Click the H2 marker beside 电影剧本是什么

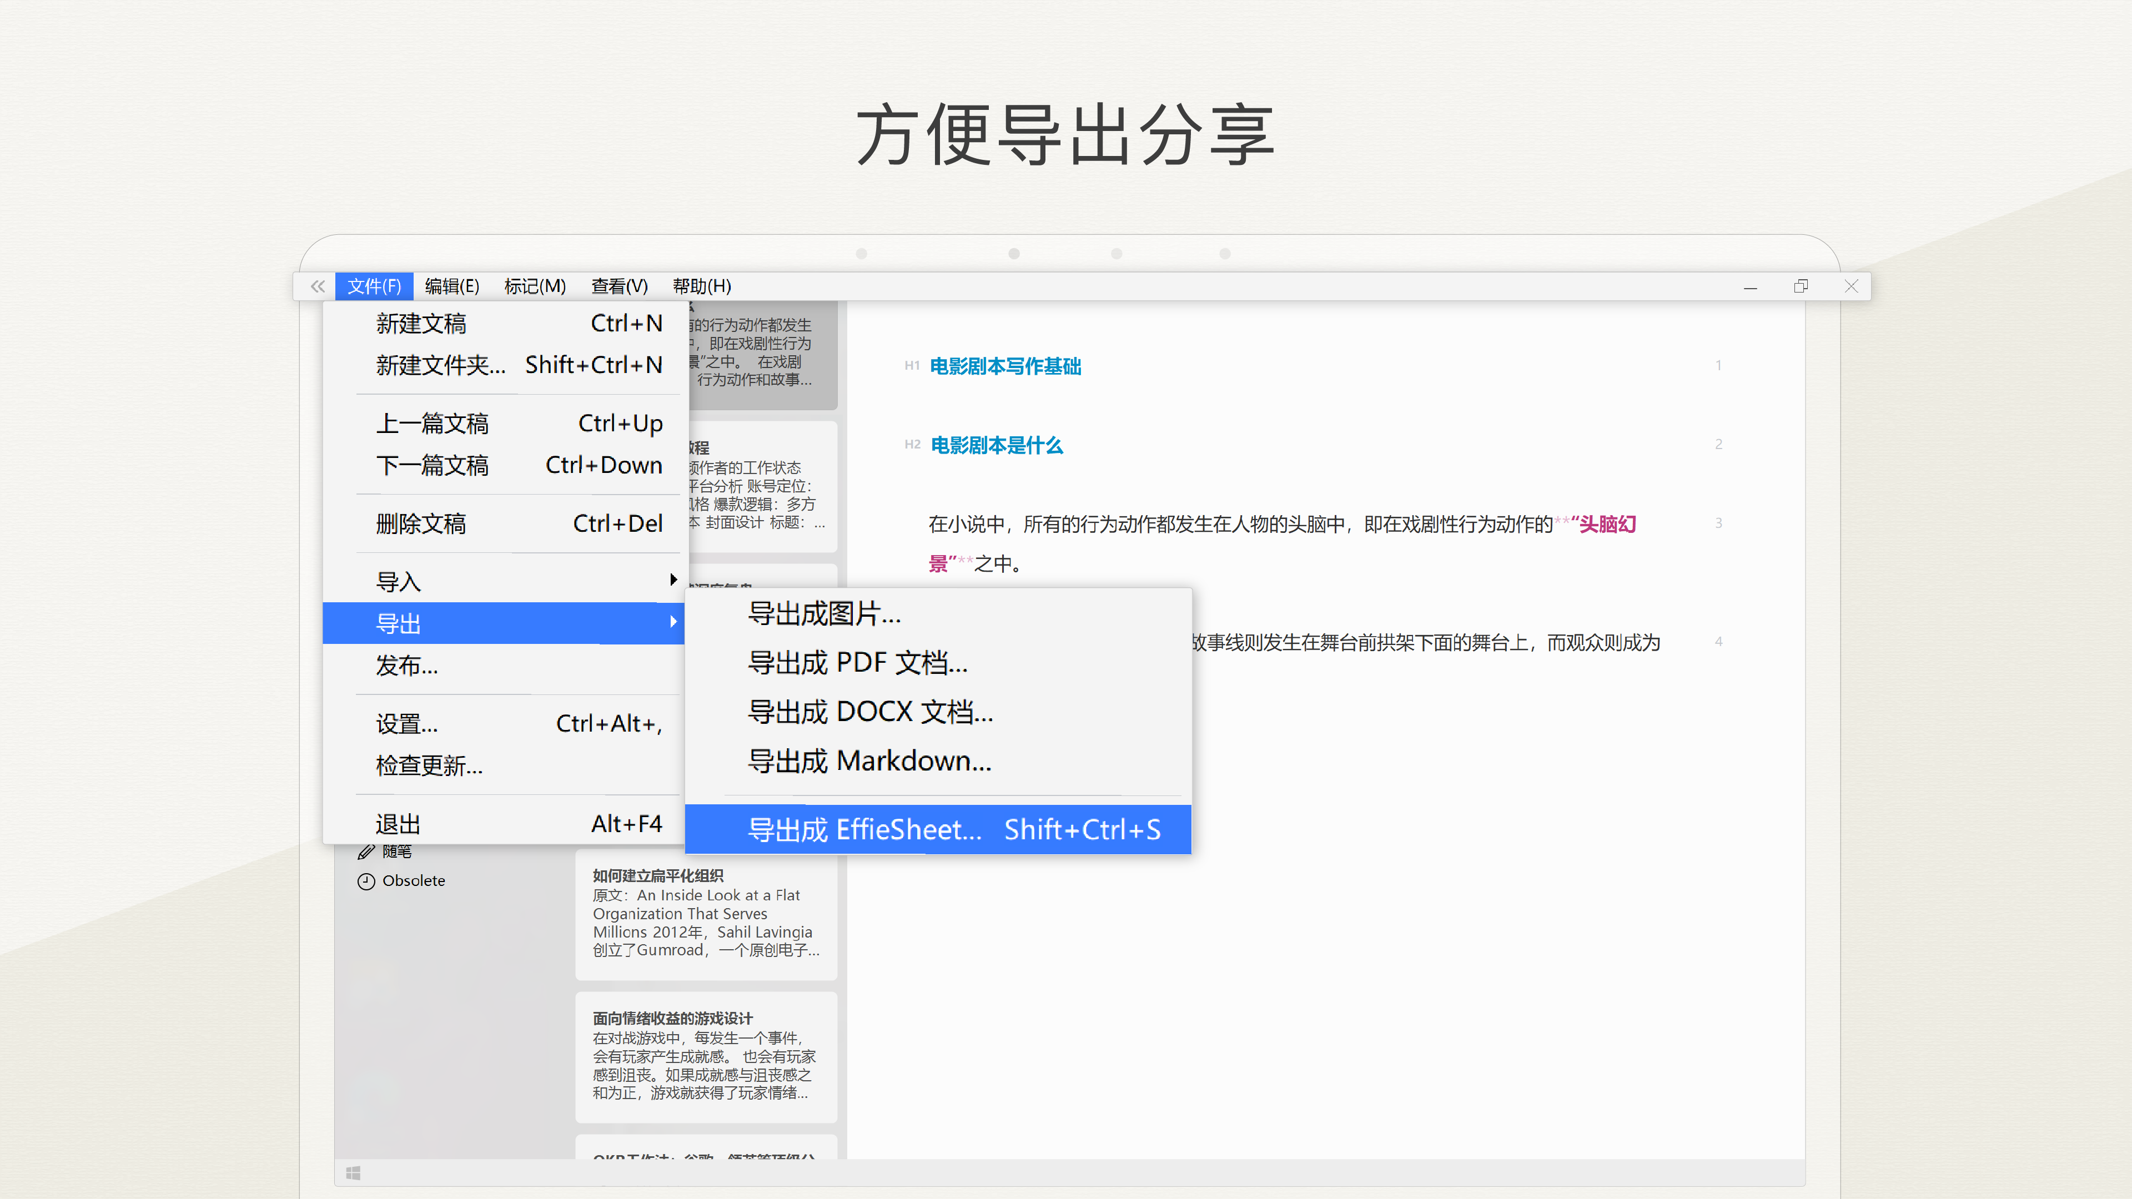912,444
